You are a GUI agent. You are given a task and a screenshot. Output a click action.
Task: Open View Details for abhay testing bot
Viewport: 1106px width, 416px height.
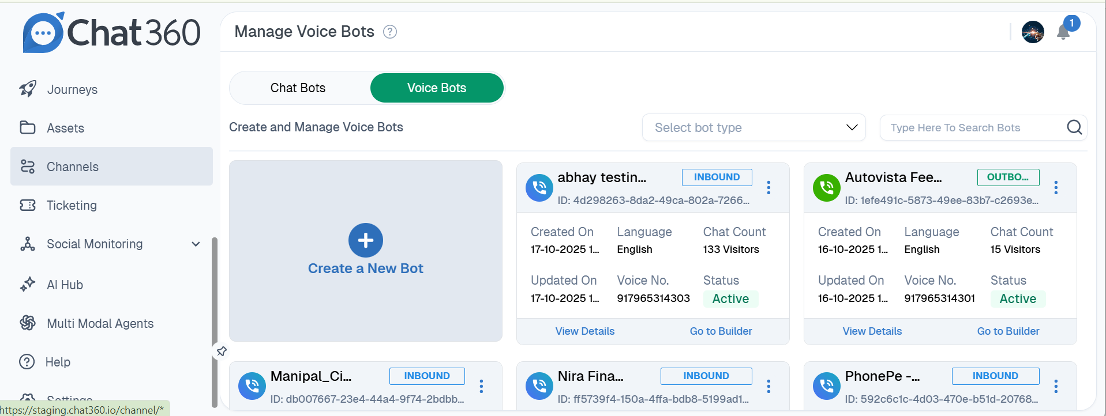click(584, 331)
